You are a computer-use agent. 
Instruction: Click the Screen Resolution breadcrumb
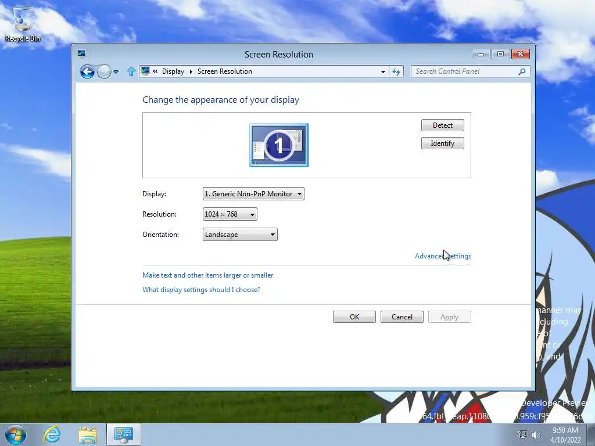click(225, 71)
